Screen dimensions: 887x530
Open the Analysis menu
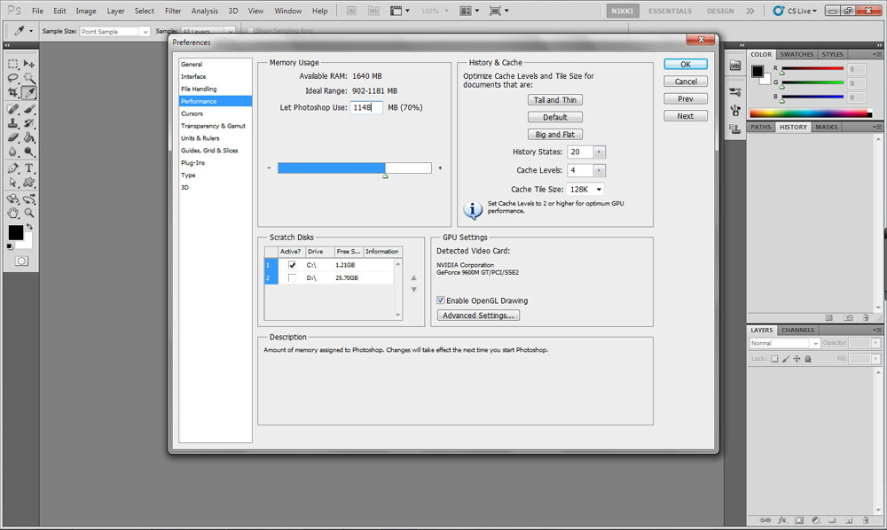[205, 11]
